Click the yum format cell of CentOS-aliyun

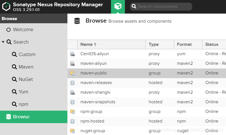point(181,54)
